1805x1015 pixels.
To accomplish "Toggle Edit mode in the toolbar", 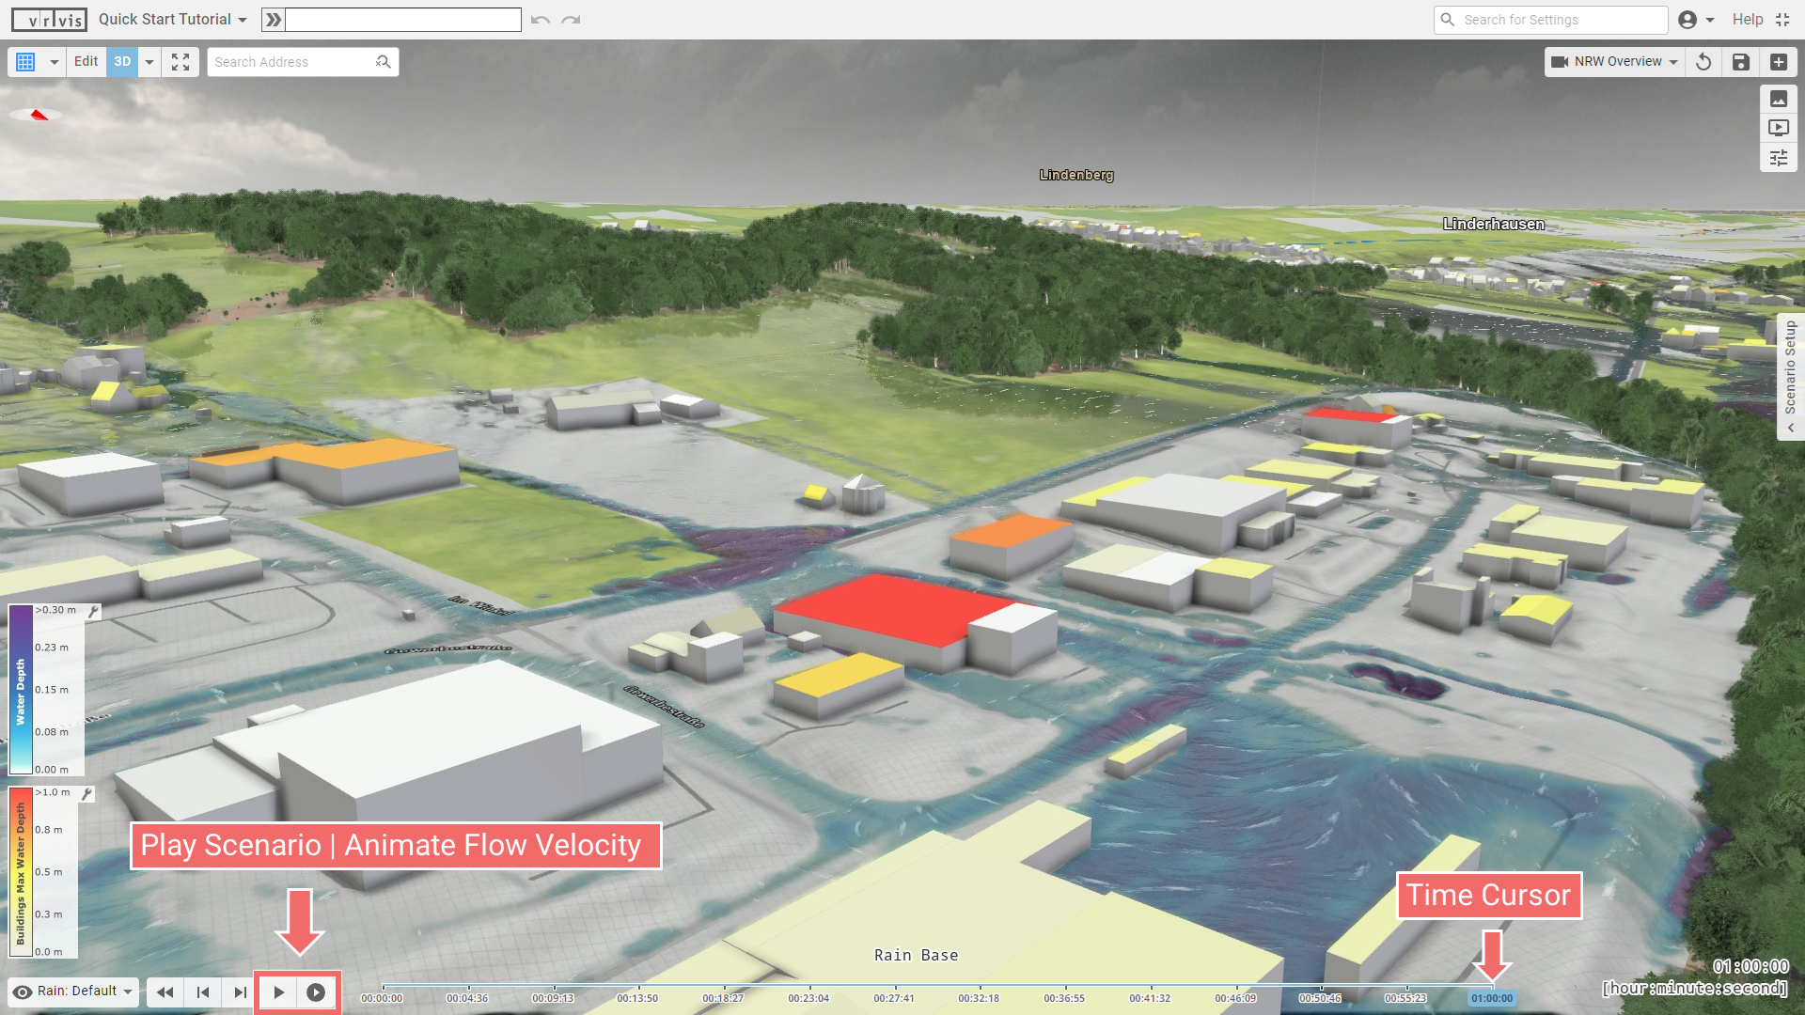I will click(x=86, y=61).
